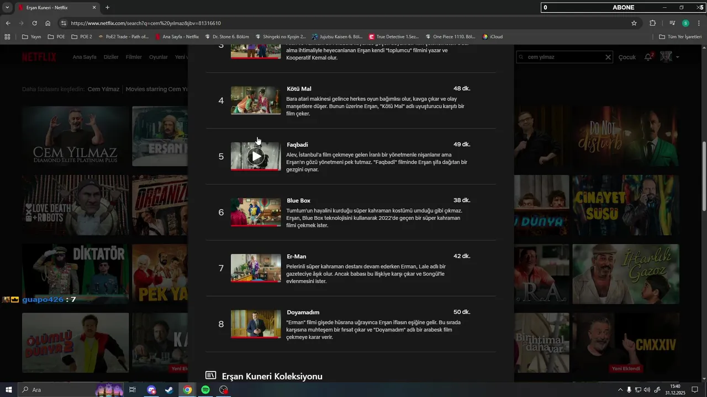Bookmark this page with the star icon
This screenshot has height=397, width=707.
(x=634, y=23)
